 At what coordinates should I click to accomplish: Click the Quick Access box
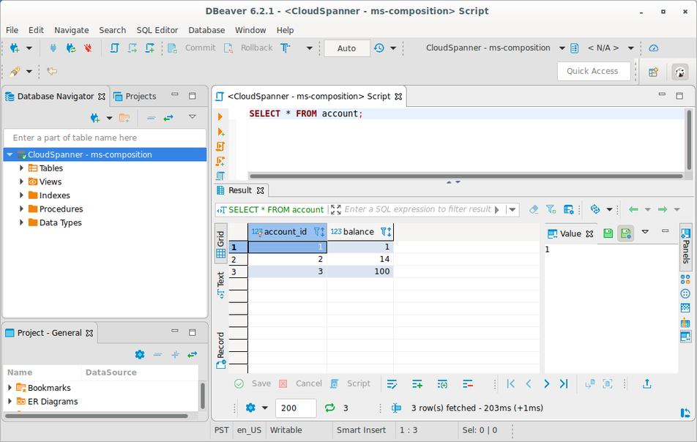594,71
